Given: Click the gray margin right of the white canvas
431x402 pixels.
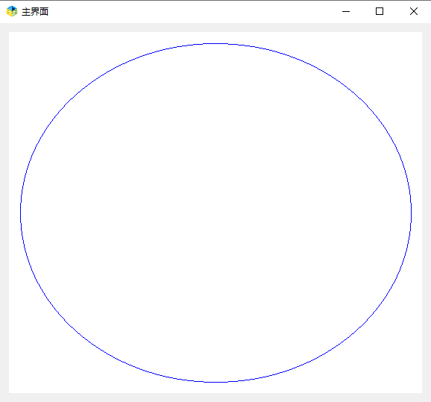Looking at the screenshot, I should pyautogui.click(x=427, y=213).
